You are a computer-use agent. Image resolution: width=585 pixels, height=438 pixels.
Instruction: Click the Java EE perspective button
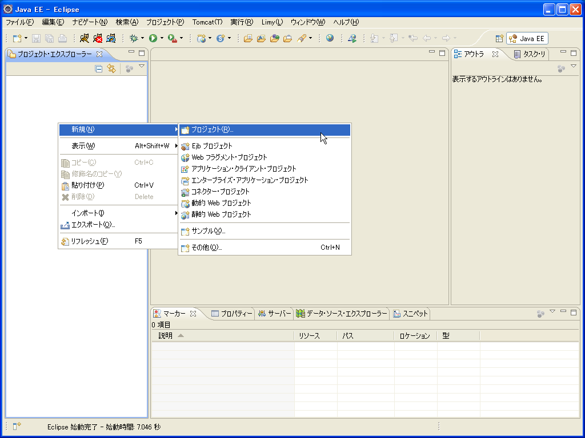(527, 38)
